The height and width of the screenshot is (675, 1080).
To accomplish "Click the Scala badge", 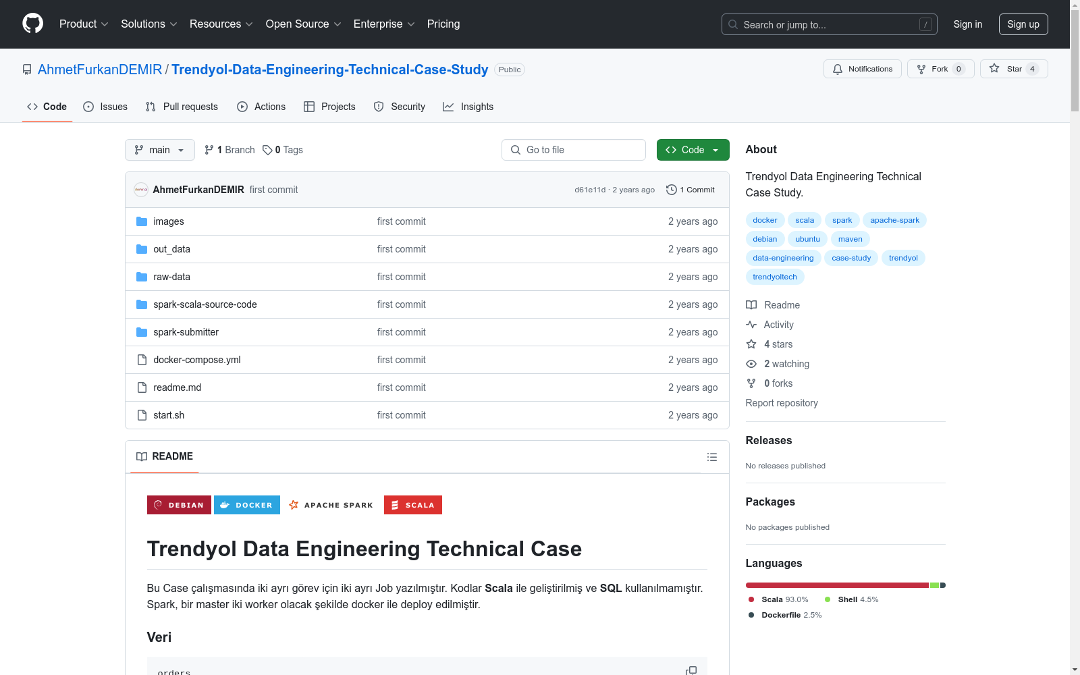I will (413, 505).
